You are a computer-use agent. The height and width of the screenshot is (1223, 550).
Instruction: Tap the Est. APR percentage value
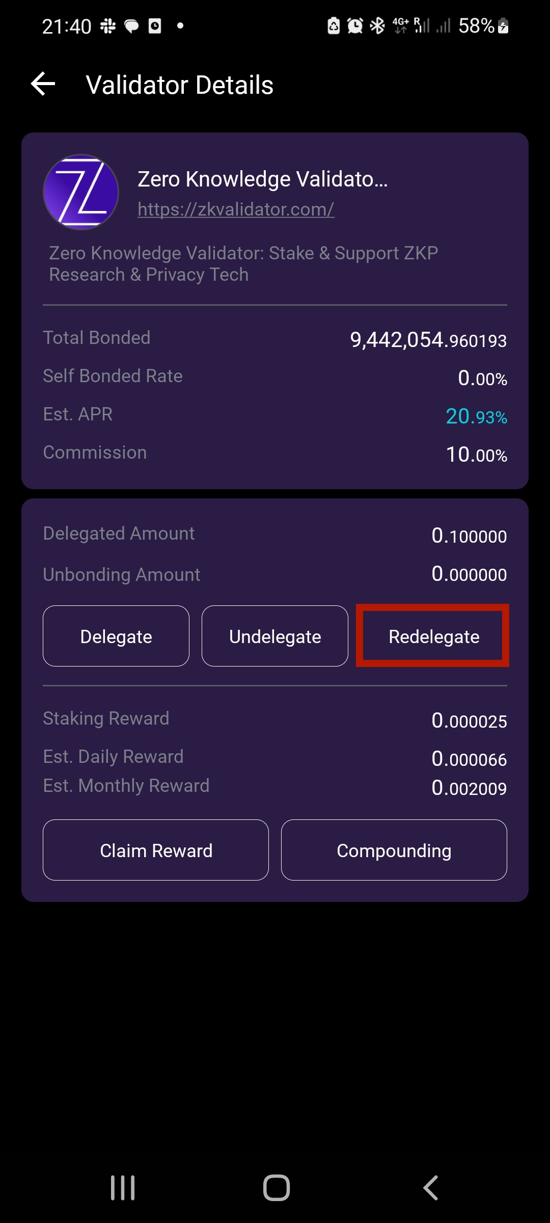pos(476,416)
